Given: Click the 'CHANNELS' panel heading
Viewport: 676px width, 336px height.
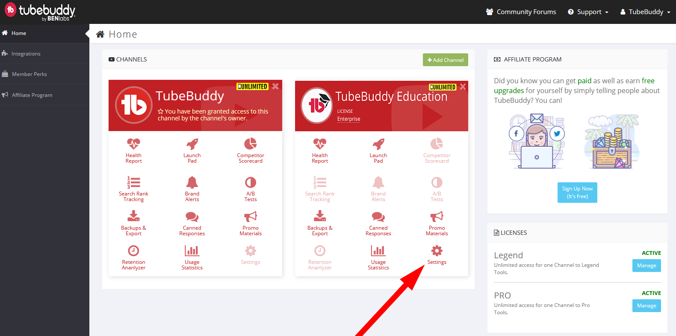Looking at the screenshot, I should coord(131,59).
